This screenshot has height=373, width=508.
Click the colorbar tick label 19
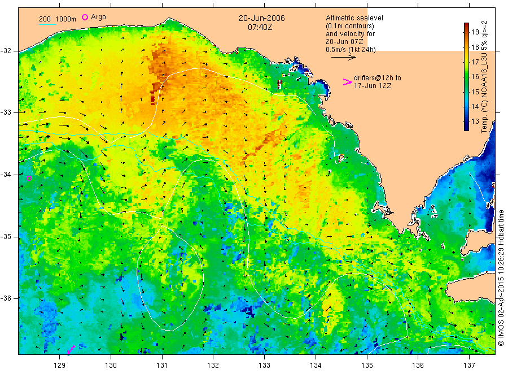coord(475,32)
